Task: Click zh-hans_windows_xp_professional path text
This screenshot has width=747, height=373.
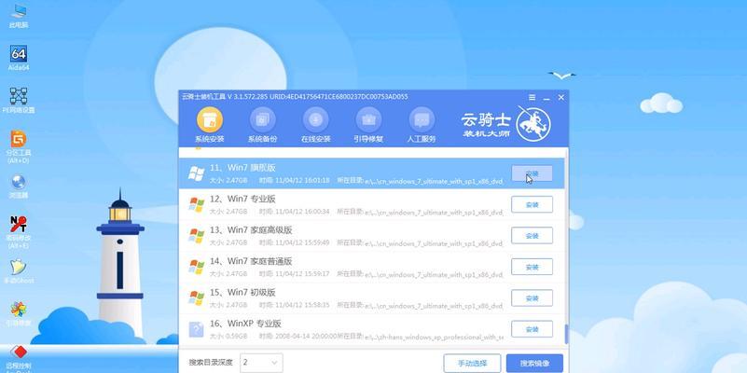Action: click(x=433, y=338)
